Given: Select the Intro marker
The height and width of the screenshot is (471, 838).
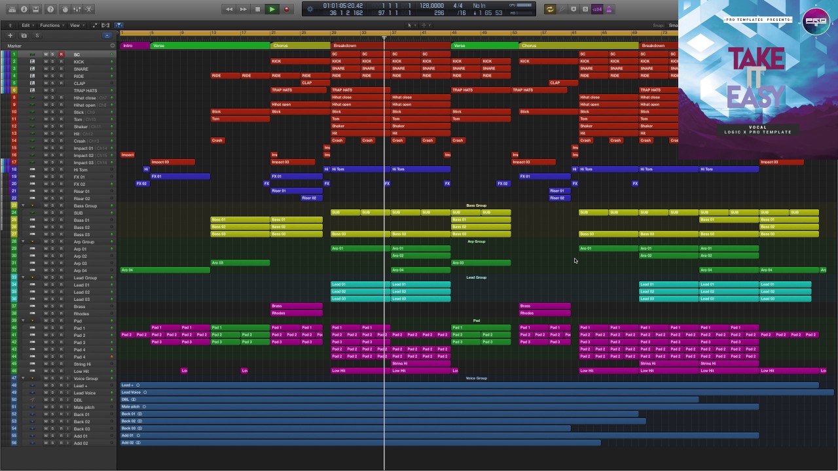Looking at the screenshot, I should click(136, 46).
